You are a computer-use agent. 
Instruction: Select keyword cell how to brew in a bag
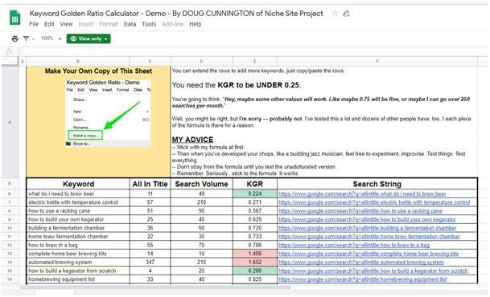click(78, 246)
